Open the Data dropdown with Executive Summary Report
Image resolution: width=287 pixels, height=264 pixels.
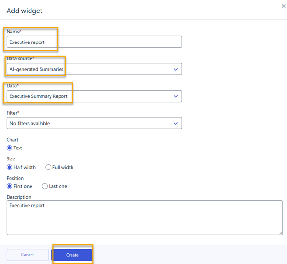point(94,96)
